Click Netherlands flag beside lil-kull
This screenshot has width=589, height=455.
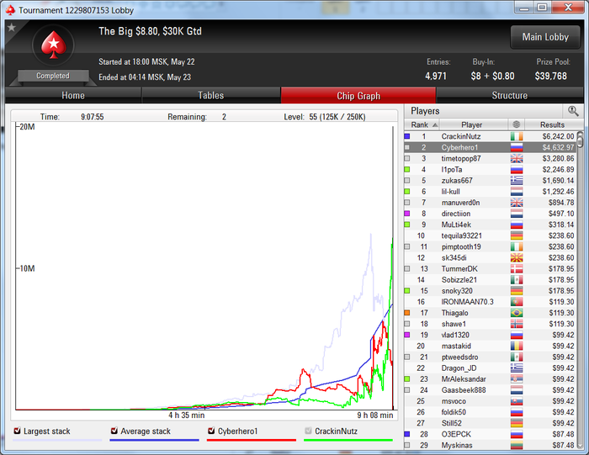517,192
